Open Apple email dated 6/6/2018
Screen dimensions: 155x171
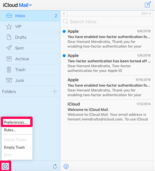pos(107,39)
